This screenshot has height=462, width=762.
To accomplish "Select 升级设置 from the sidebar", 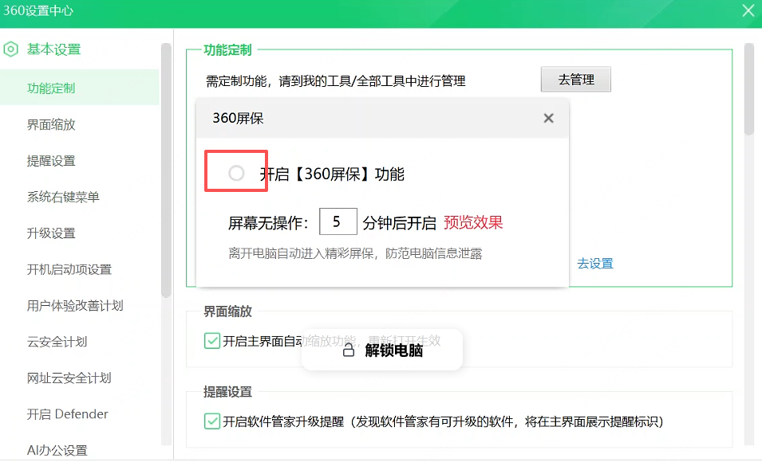I will coord(51,233).
